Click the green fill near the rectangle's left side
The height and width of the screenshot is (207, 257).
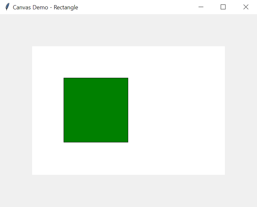69,110
